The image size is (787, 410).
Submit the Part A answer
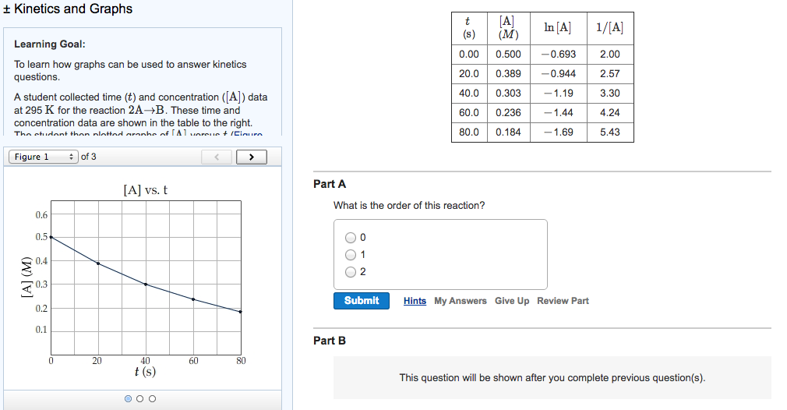(362, 301)
